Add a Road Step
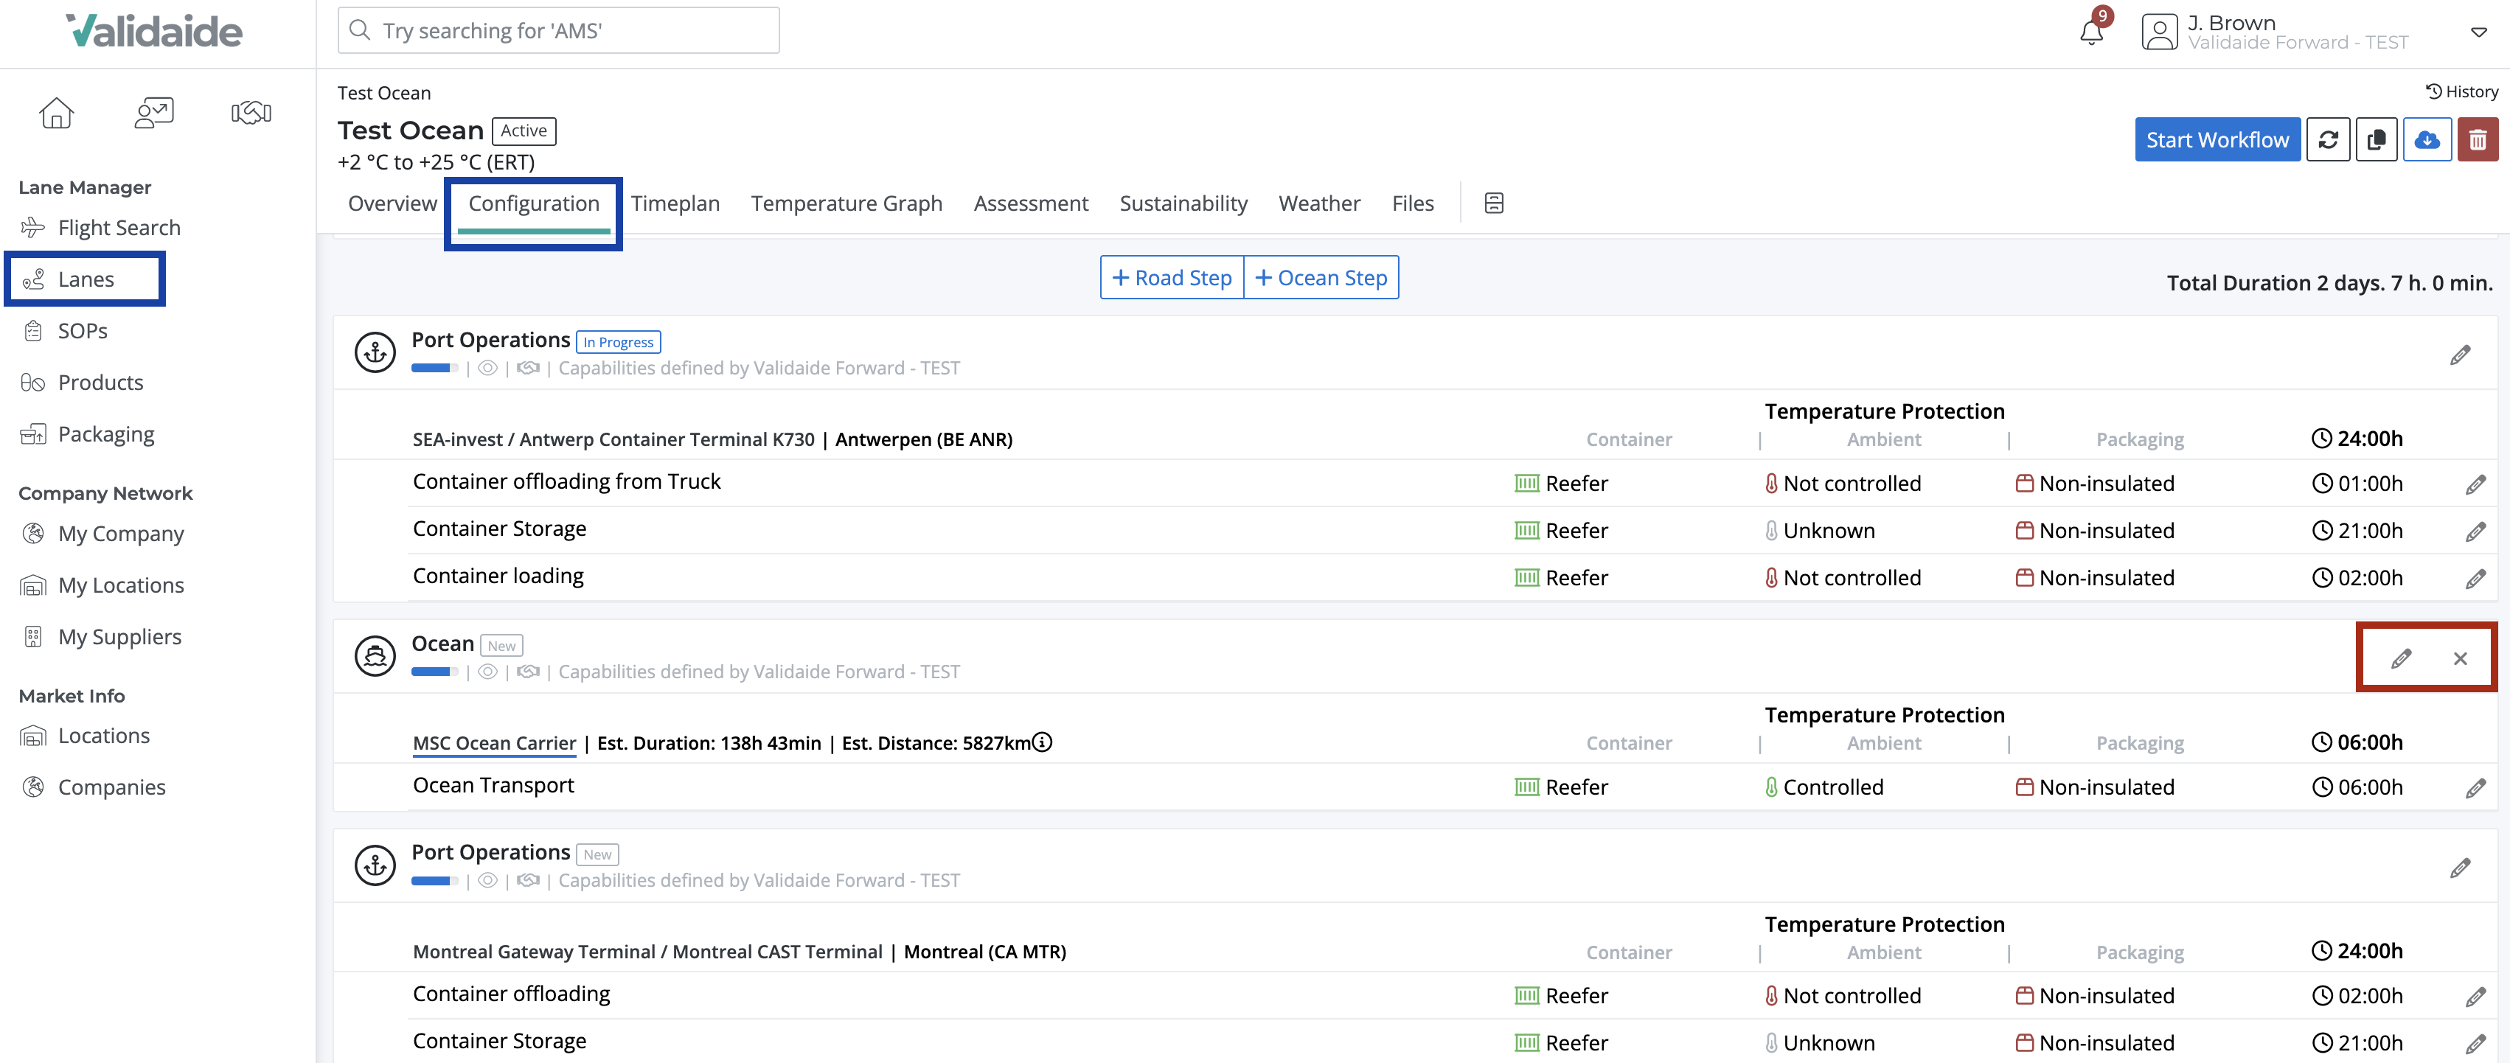This screenshot has width=2510, height=1063. [x=1172, y=278]
